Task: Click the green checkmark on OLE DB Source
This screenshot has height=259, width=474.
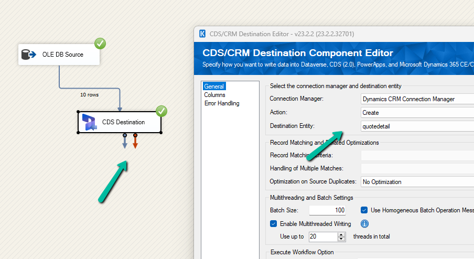Action: pyautogui.click(x=100, y=44)
